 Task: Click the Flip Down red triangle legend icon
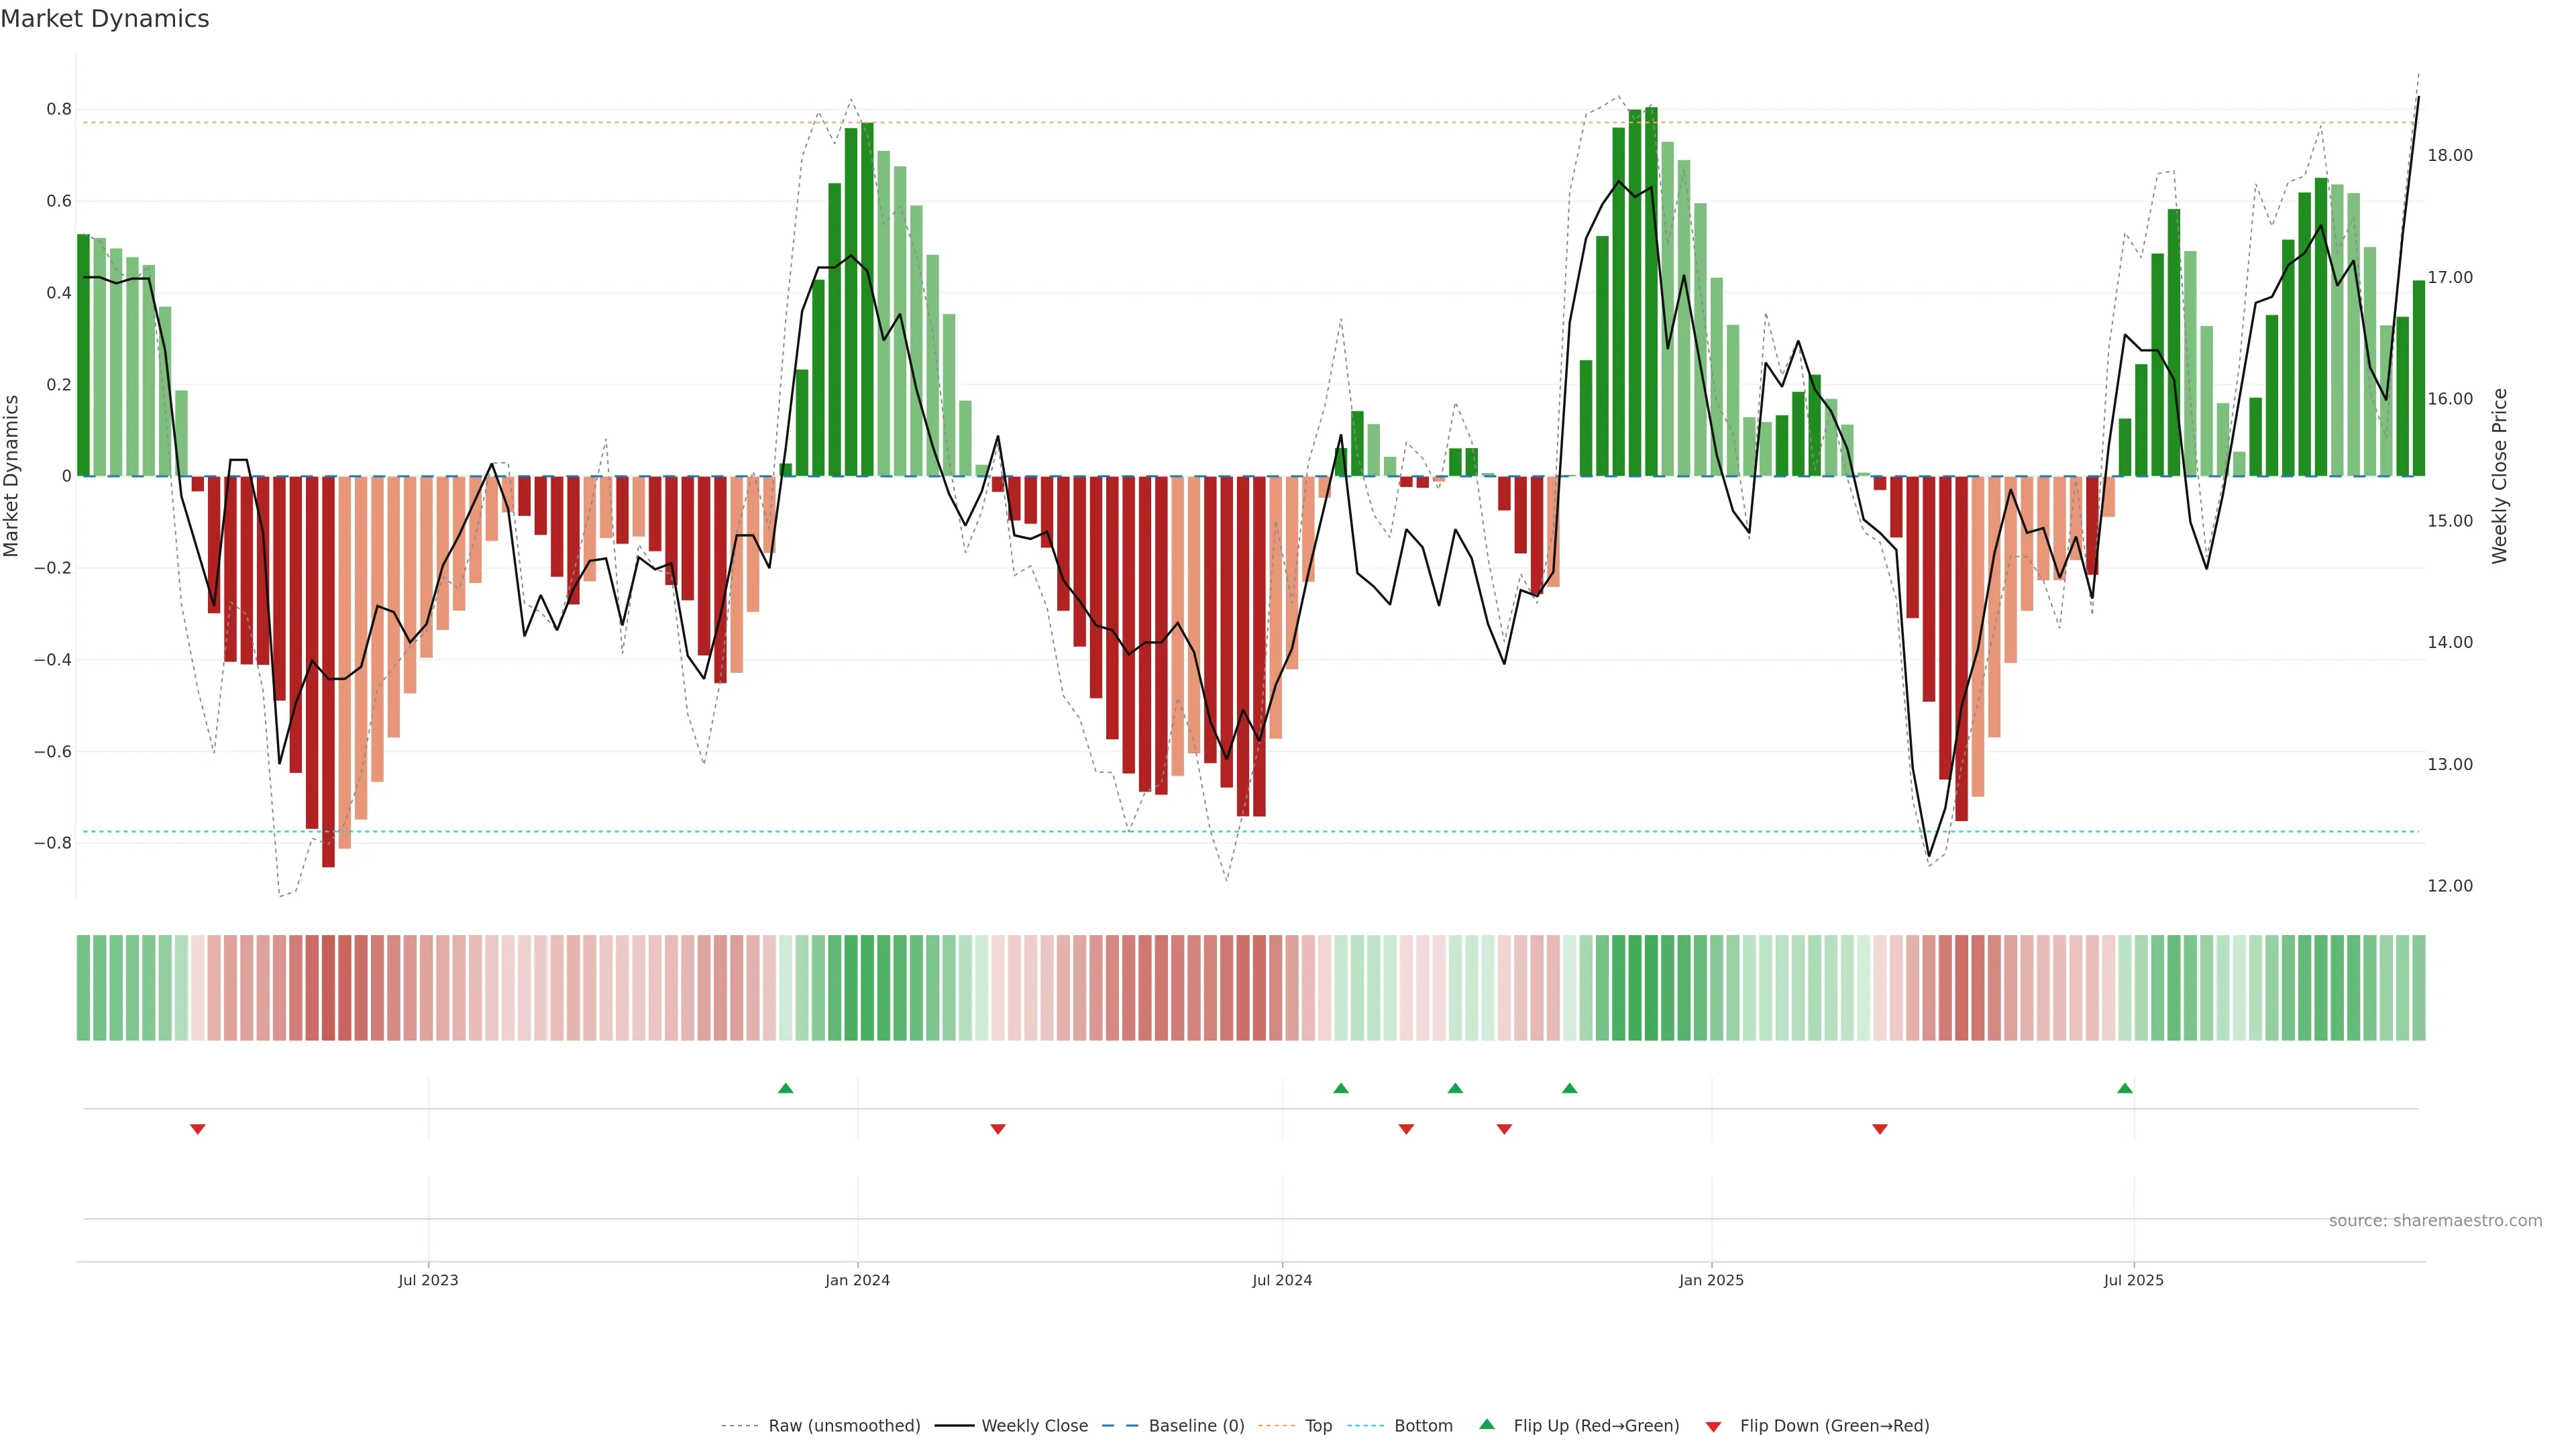coord(1713,1427)
